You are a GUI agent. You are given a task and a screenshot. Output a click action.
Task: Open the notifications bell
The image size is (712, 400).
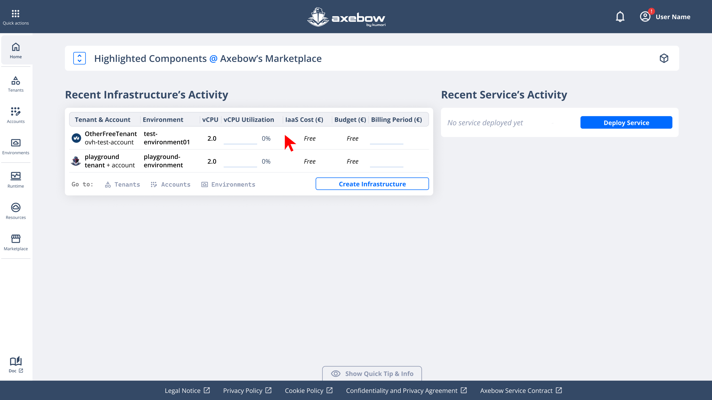(620, 17)
